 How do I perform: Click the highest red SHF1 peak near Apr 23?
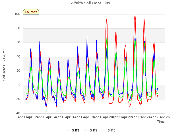135,16
